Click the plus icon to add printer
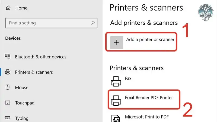This screenshot has width=217, height=122. 117,43
